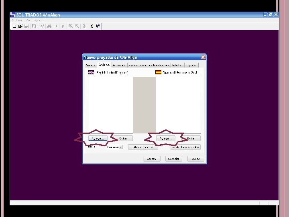This screenshot has width=289, height=217.
Task: Switch to the Interfaz tab
Action: click(177, 66)
